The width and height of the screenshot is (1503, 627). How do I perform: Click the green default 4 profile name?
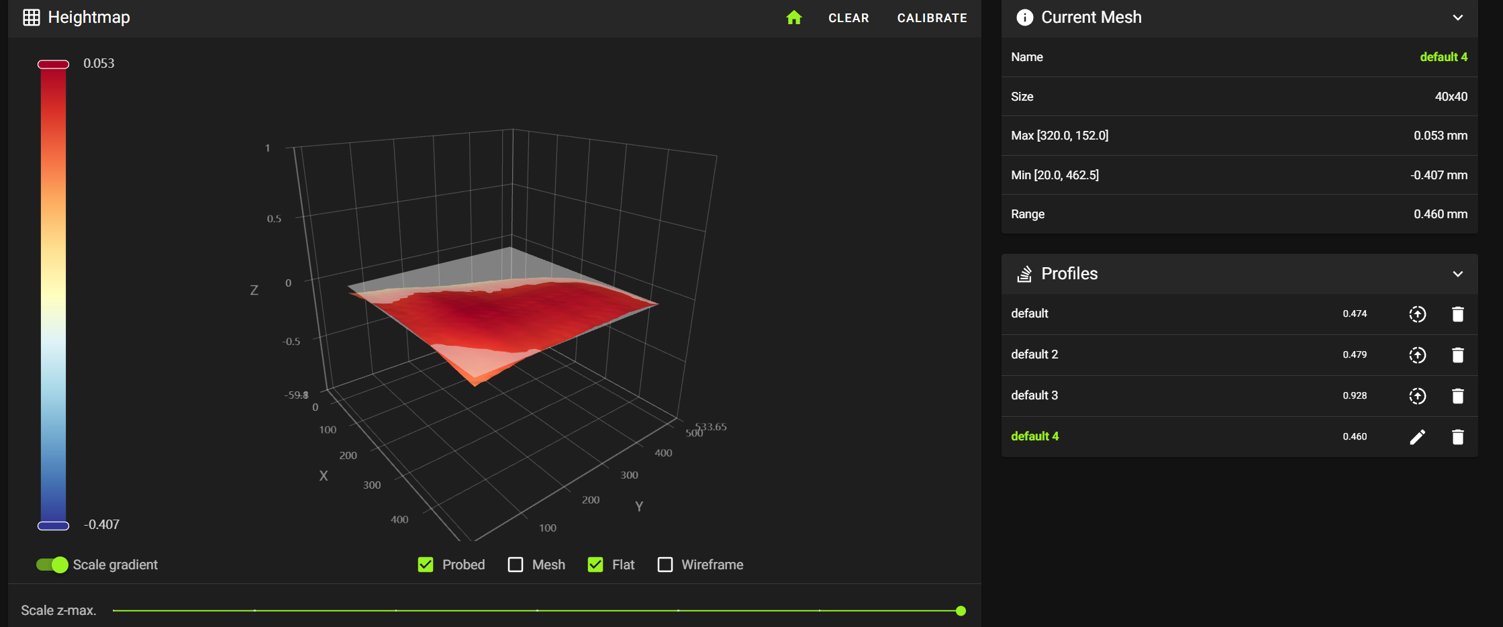coord(1035,436)
